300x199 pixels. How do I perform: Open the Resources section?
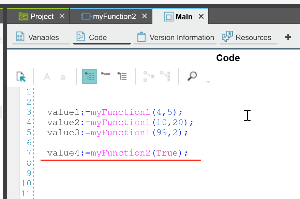[x=248, y=37]
